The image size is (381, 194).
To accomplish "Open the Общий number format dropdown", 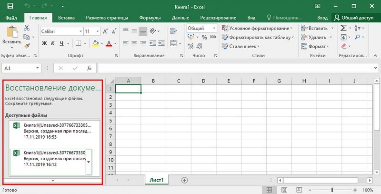I will pos(214,28).
